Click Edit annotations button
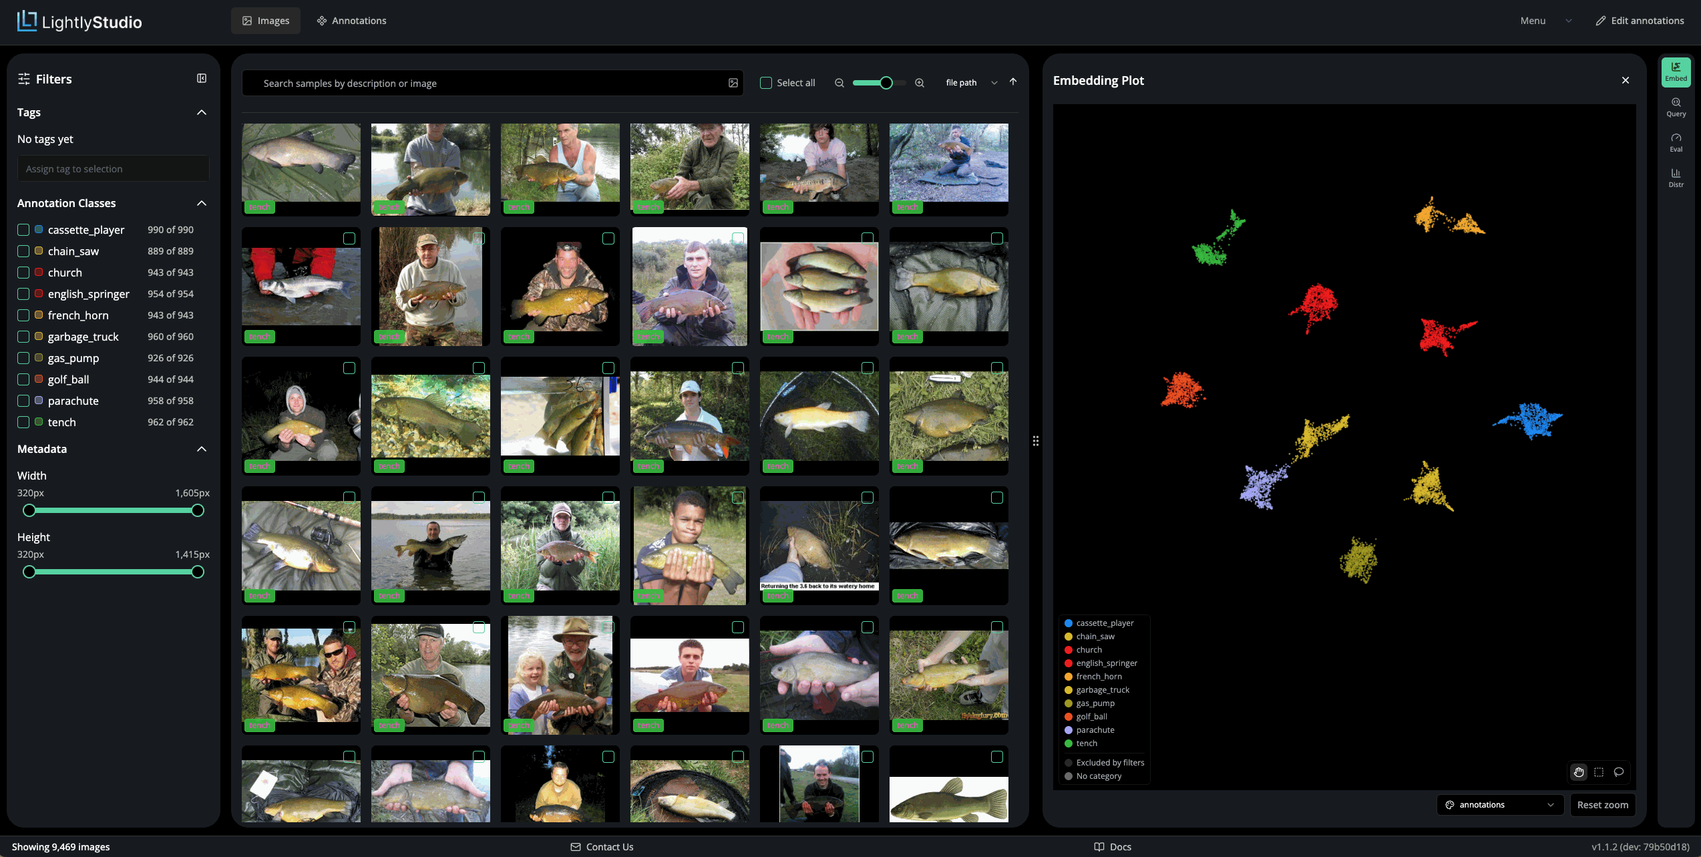 pos(1640,21)
